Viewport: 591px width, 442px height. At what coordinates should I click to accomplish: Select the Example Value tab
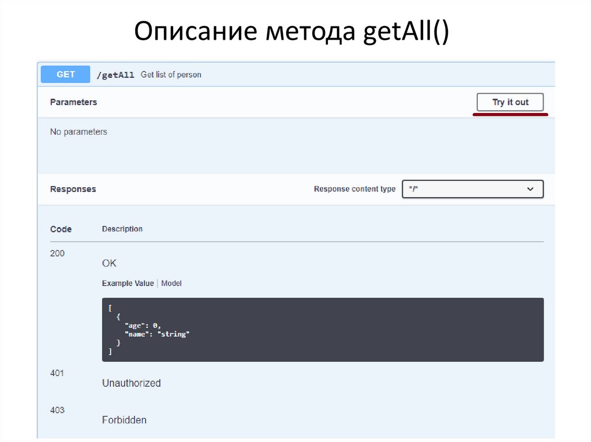128,284
